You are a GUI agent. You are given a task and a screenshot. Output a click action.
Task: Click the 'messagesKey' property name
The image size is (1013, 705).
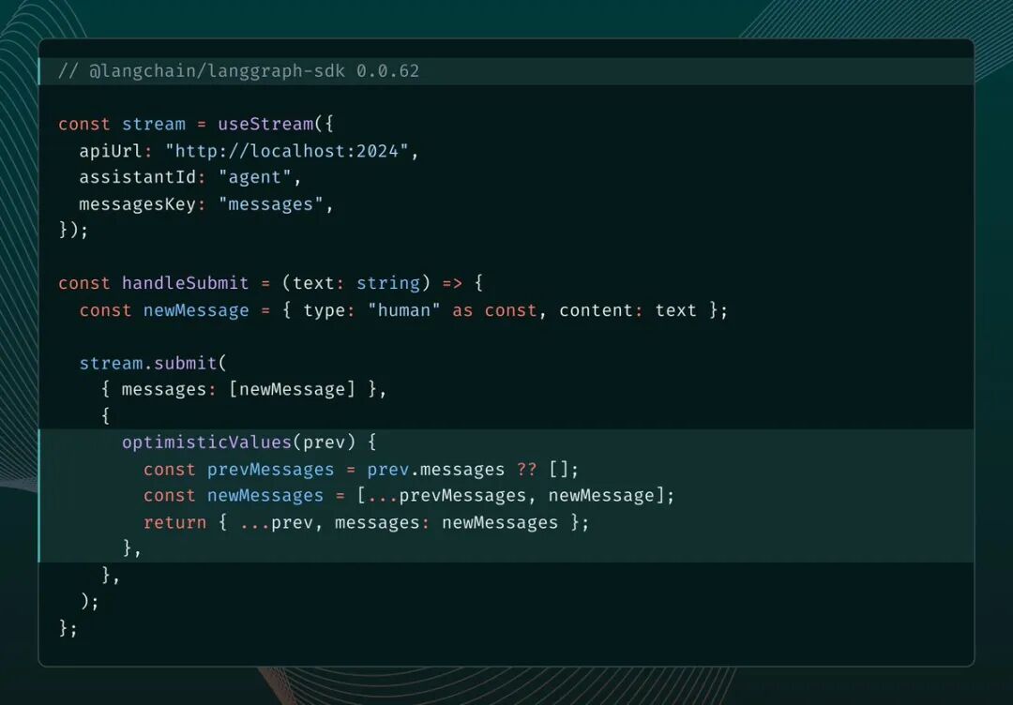138,204
